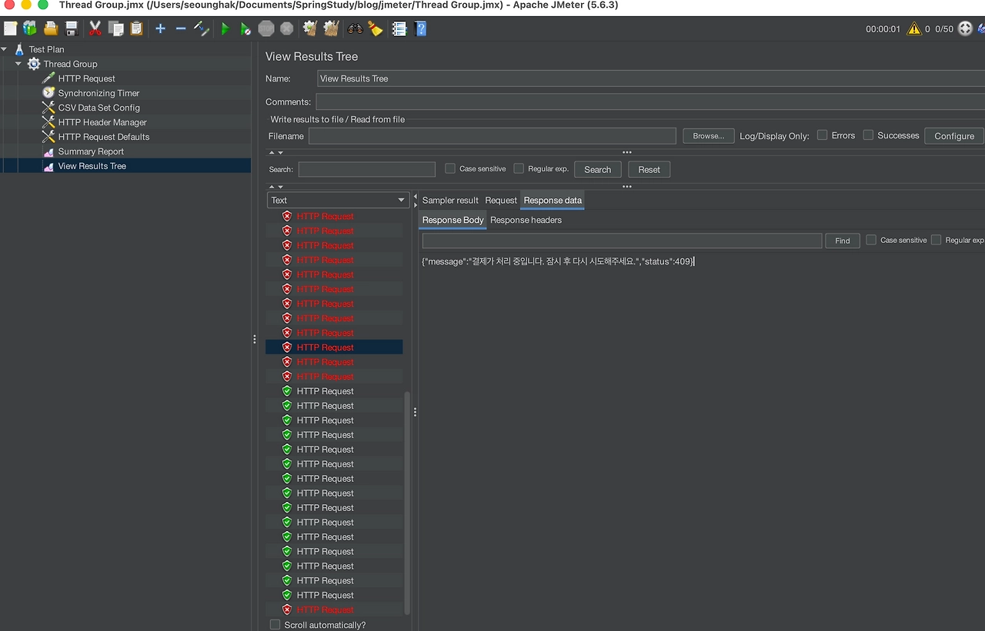Open the Response headers sub-tab
Screen dimensions: 985x631
pos(526,220)
